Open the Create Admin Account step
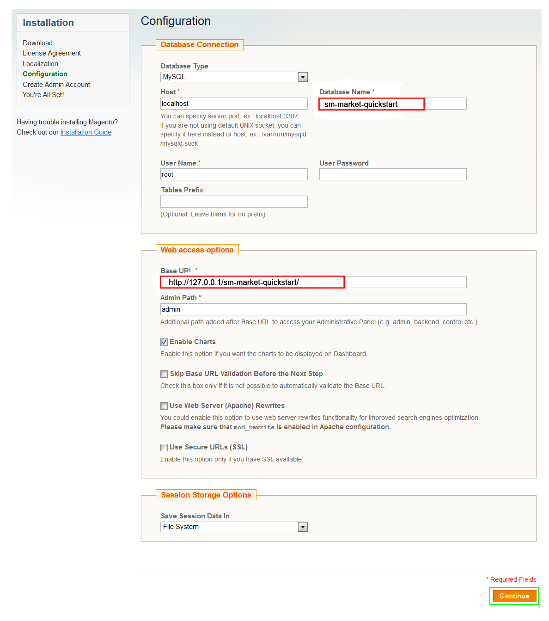Screen dimensions: 549x621 [56, 85]
